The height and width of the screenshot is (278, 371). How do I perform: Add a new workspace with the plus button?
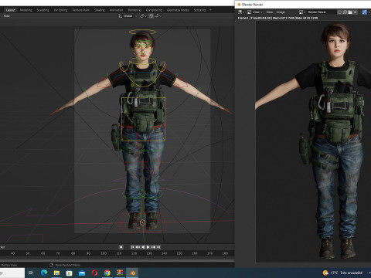coord(210,10)
